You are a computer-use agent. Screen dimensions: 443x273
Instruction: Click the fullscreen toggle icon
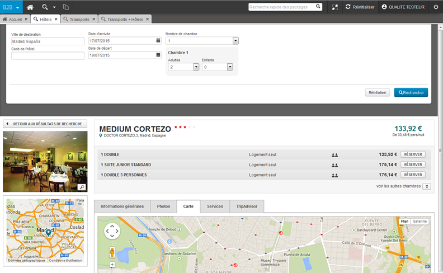click(x=335, y=7)
